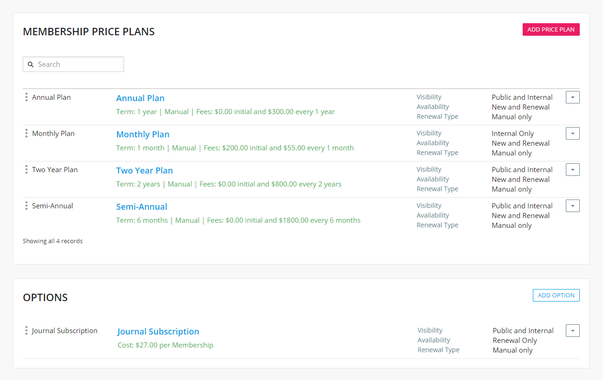Open the Journal Subscription option link
The width and height of the screenshot is (603, 380).
[158, 332]
